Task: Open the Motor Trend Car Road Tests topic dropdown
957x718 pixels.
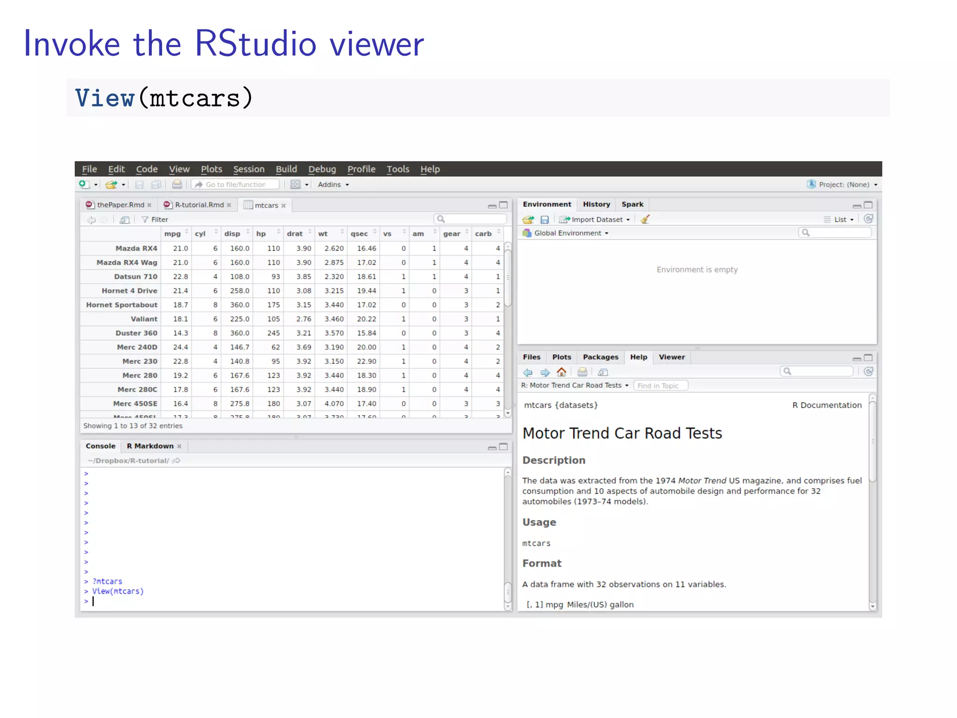Action: (x=575, y=385)
